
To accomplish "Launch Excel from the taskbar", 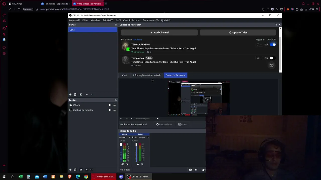I will point(21,177).
